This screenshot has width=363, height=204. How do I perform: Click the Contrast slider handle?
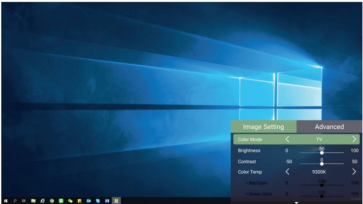(322, 164)
